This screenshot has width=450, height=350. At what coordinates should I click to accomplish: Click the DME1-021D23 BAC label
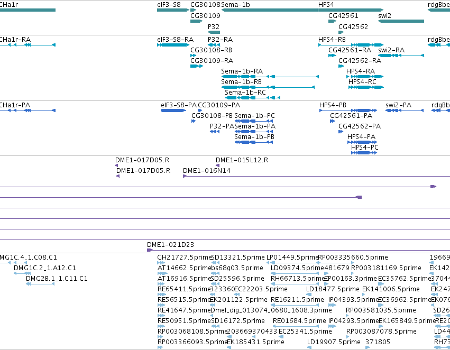[x=170, y=245]
